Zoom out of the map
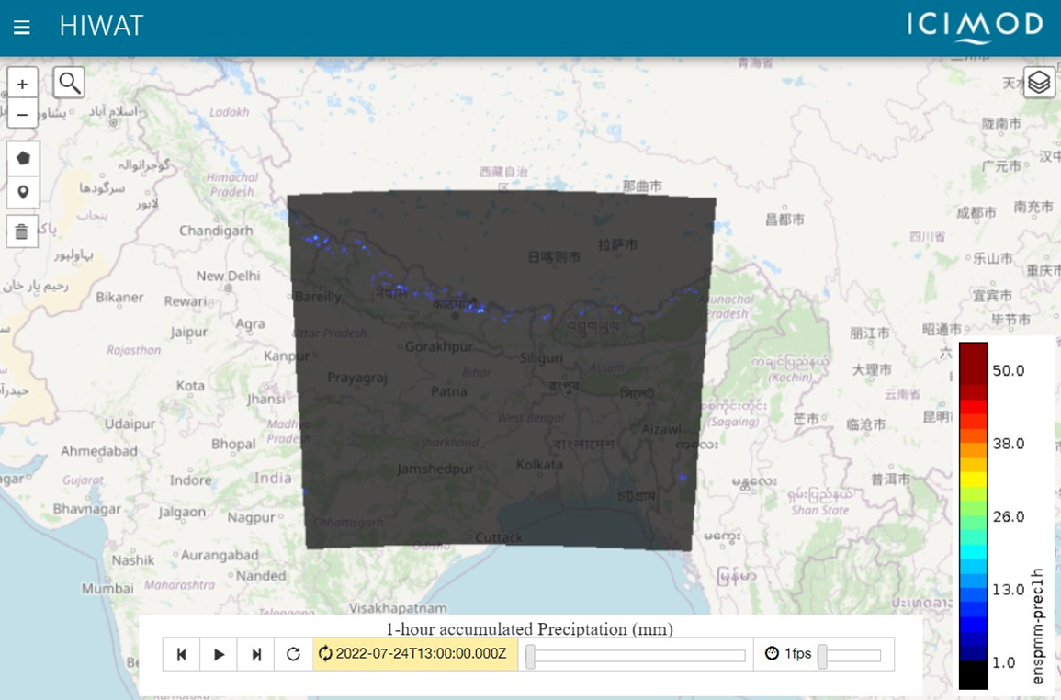 point(23,114)
